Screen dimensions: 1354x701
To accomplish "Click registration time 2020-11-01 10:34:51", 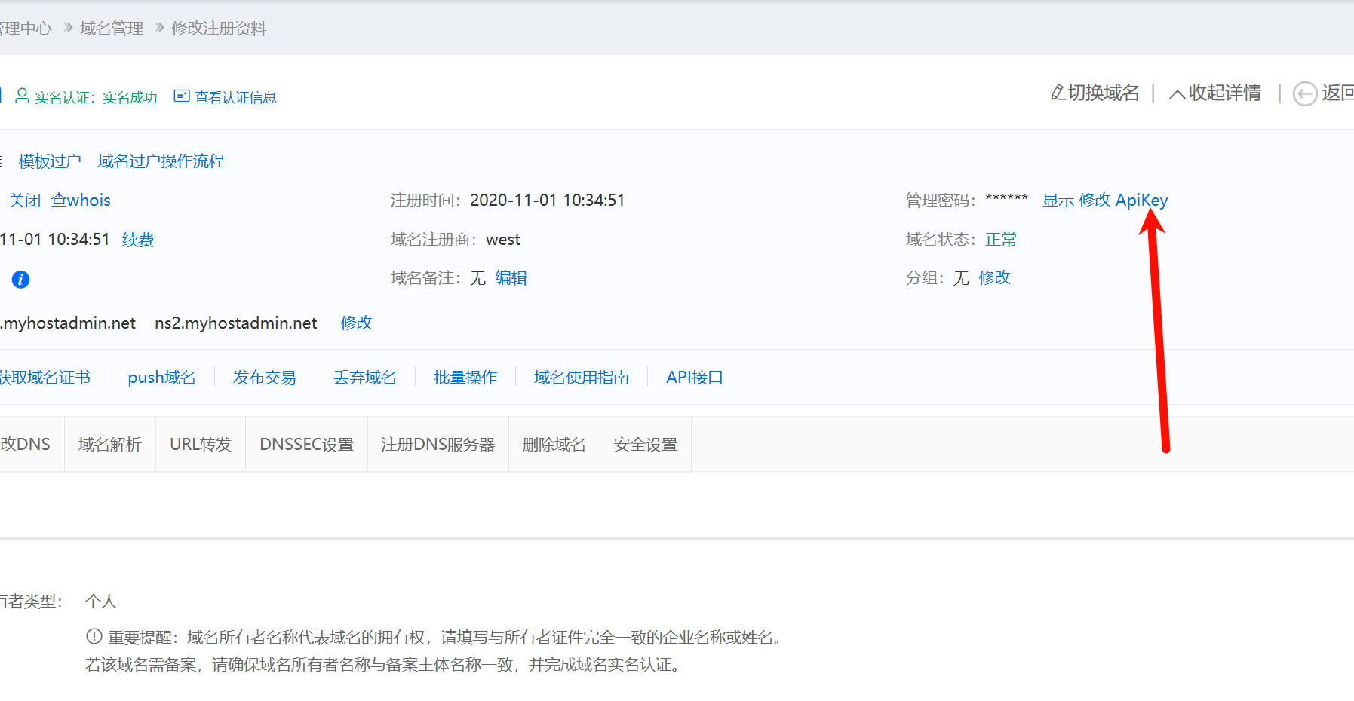I will (548, 201).
